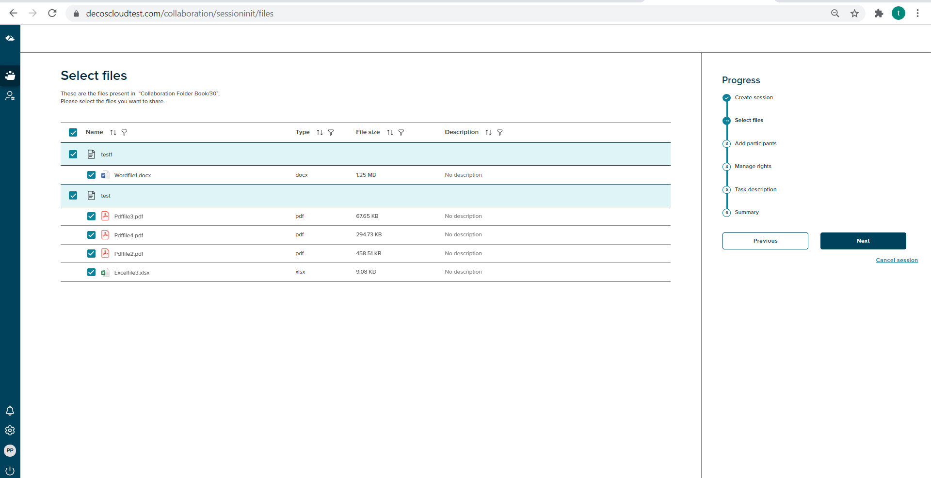Click the Create session progress marker
This screenshot has width=931, height=478.
coord(726,98)
